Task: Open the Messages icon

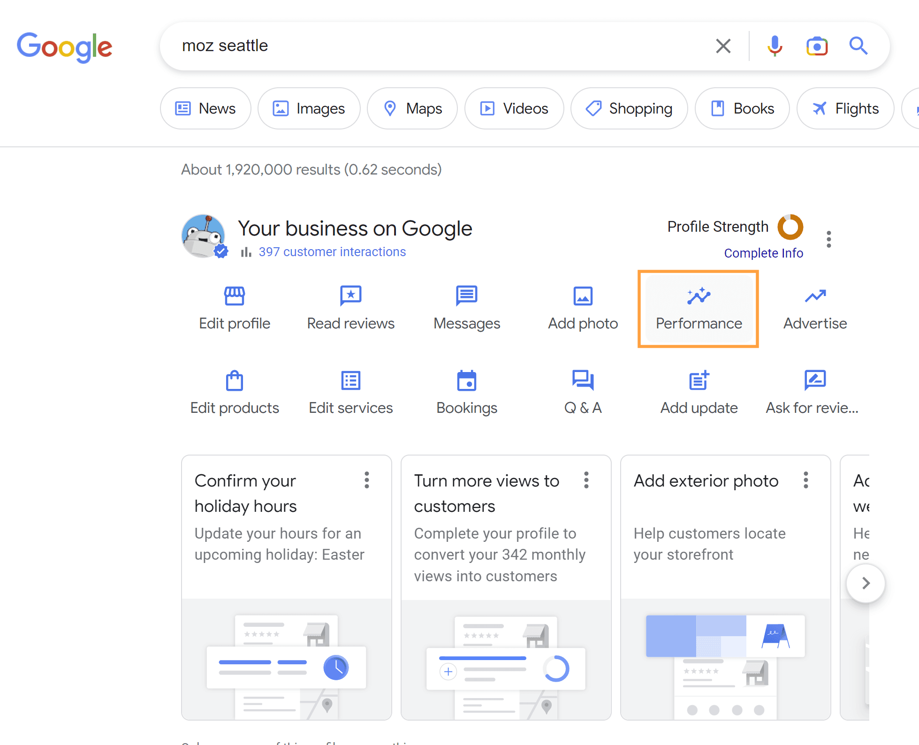Action: 466,296
